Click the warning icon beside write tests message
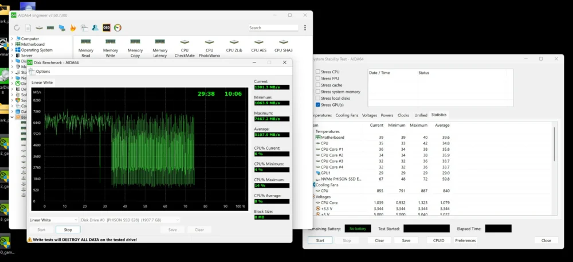573x262 pixels. [x=30, y=240]
